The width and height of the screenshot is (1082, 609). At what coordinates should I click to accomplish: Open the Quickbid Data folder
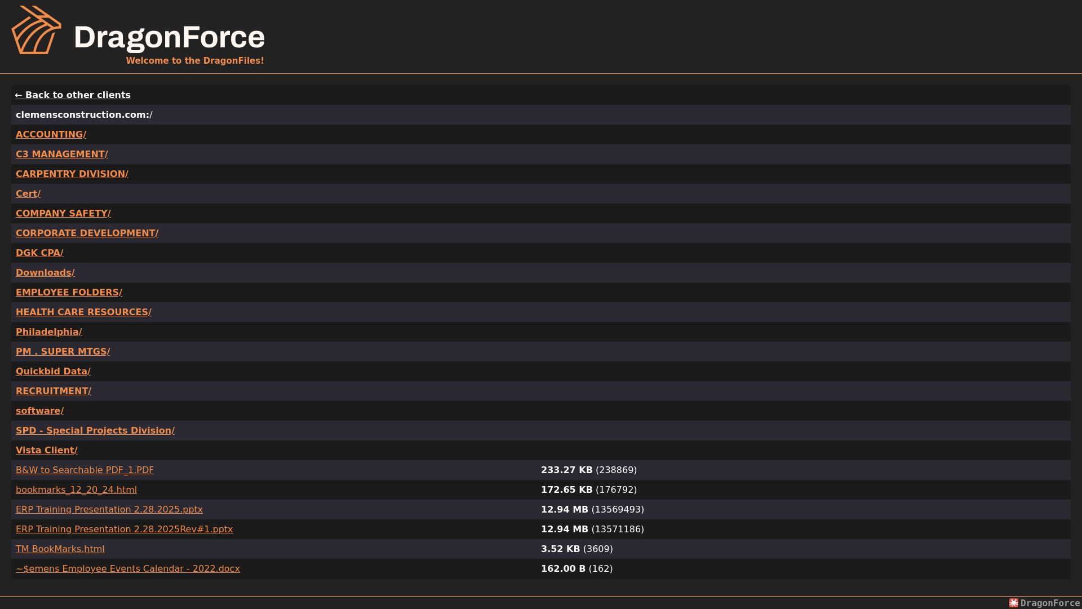coord(53,371)
